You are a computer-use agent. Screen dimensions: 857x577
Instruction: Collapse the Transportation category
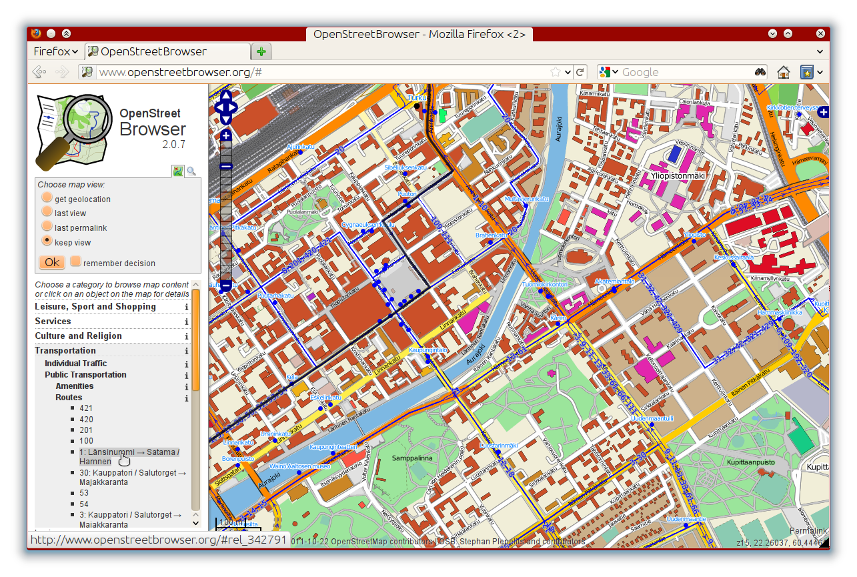[x=65, y=351]
